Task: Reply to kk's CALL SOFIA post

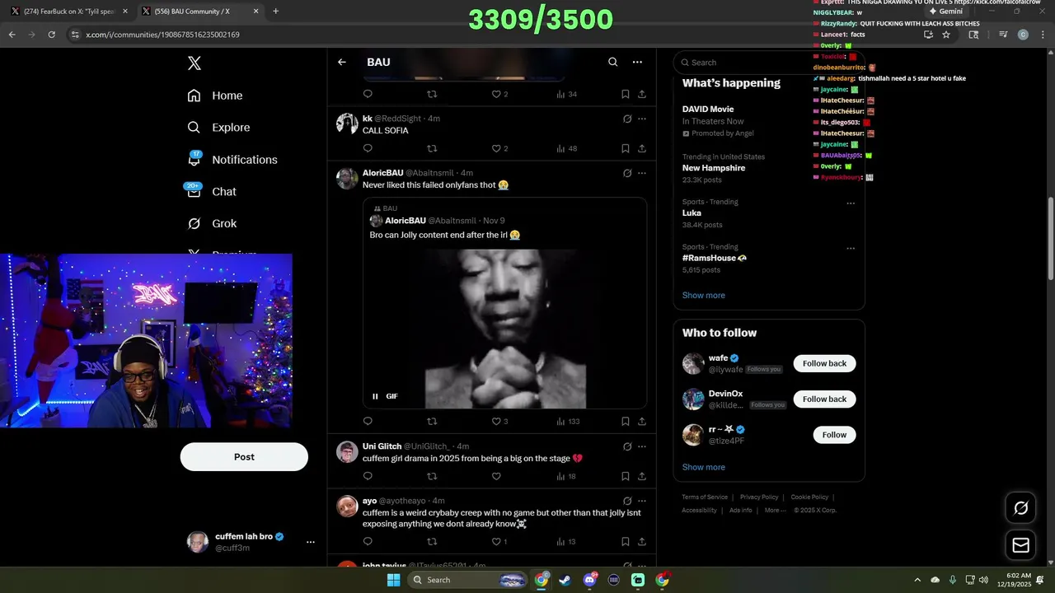Action: click(x=368, y=148)
